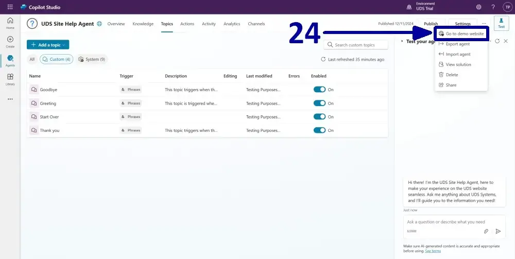Select Import agent from the menu

[x=461, y=54]
